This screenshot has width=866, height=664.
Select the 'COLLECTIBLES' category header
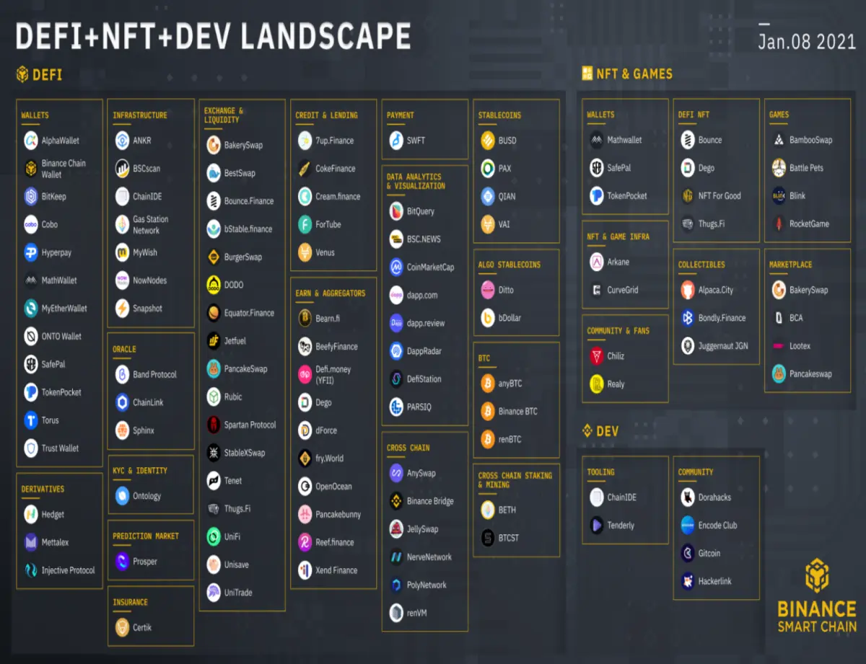pos(701,265)
